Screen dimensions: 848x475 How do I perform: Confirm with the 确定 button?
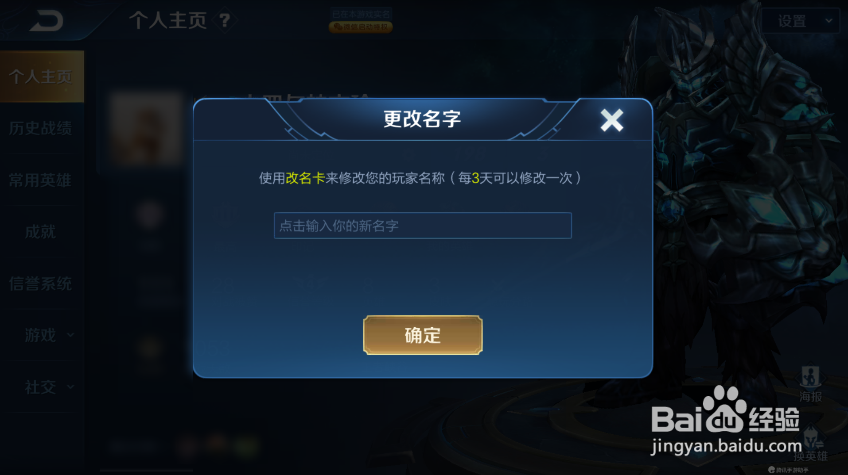click(x=423, y=335)
